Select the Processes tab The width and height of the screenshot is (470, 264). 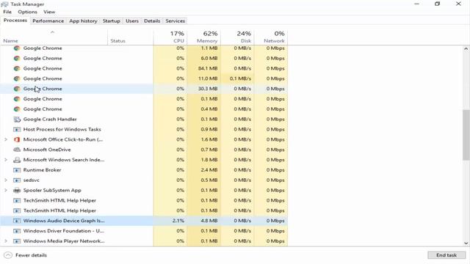coord(15,21)
